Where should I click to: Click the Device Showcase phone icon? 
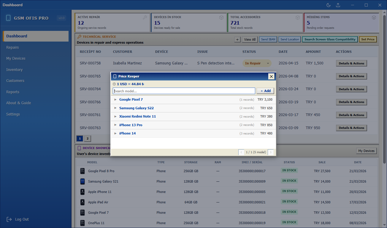[x=79, y=148]
